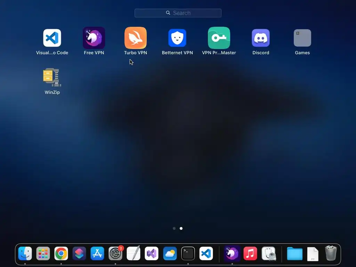The height and width of the screenshot is (267, 356).
Task: Open the App Store in Dock
Action: pyautogui.click(x=97, y=253)
